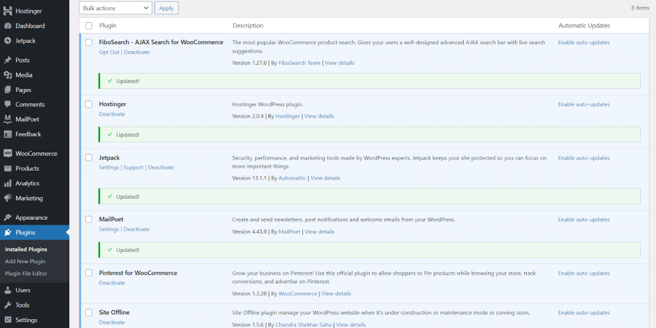Image resolution: width=656 pixels, height=328 pixels.
Task: Tick the Pinterest for WooCommerce checkbox
Action: 88,273
